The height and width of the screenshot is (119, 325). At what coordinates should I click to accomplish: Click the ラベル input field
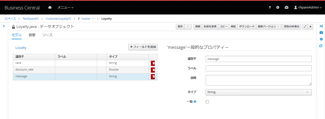(x=259, y=68)
